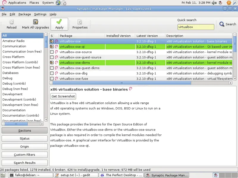Click the Quick search text field

[196, 27]
